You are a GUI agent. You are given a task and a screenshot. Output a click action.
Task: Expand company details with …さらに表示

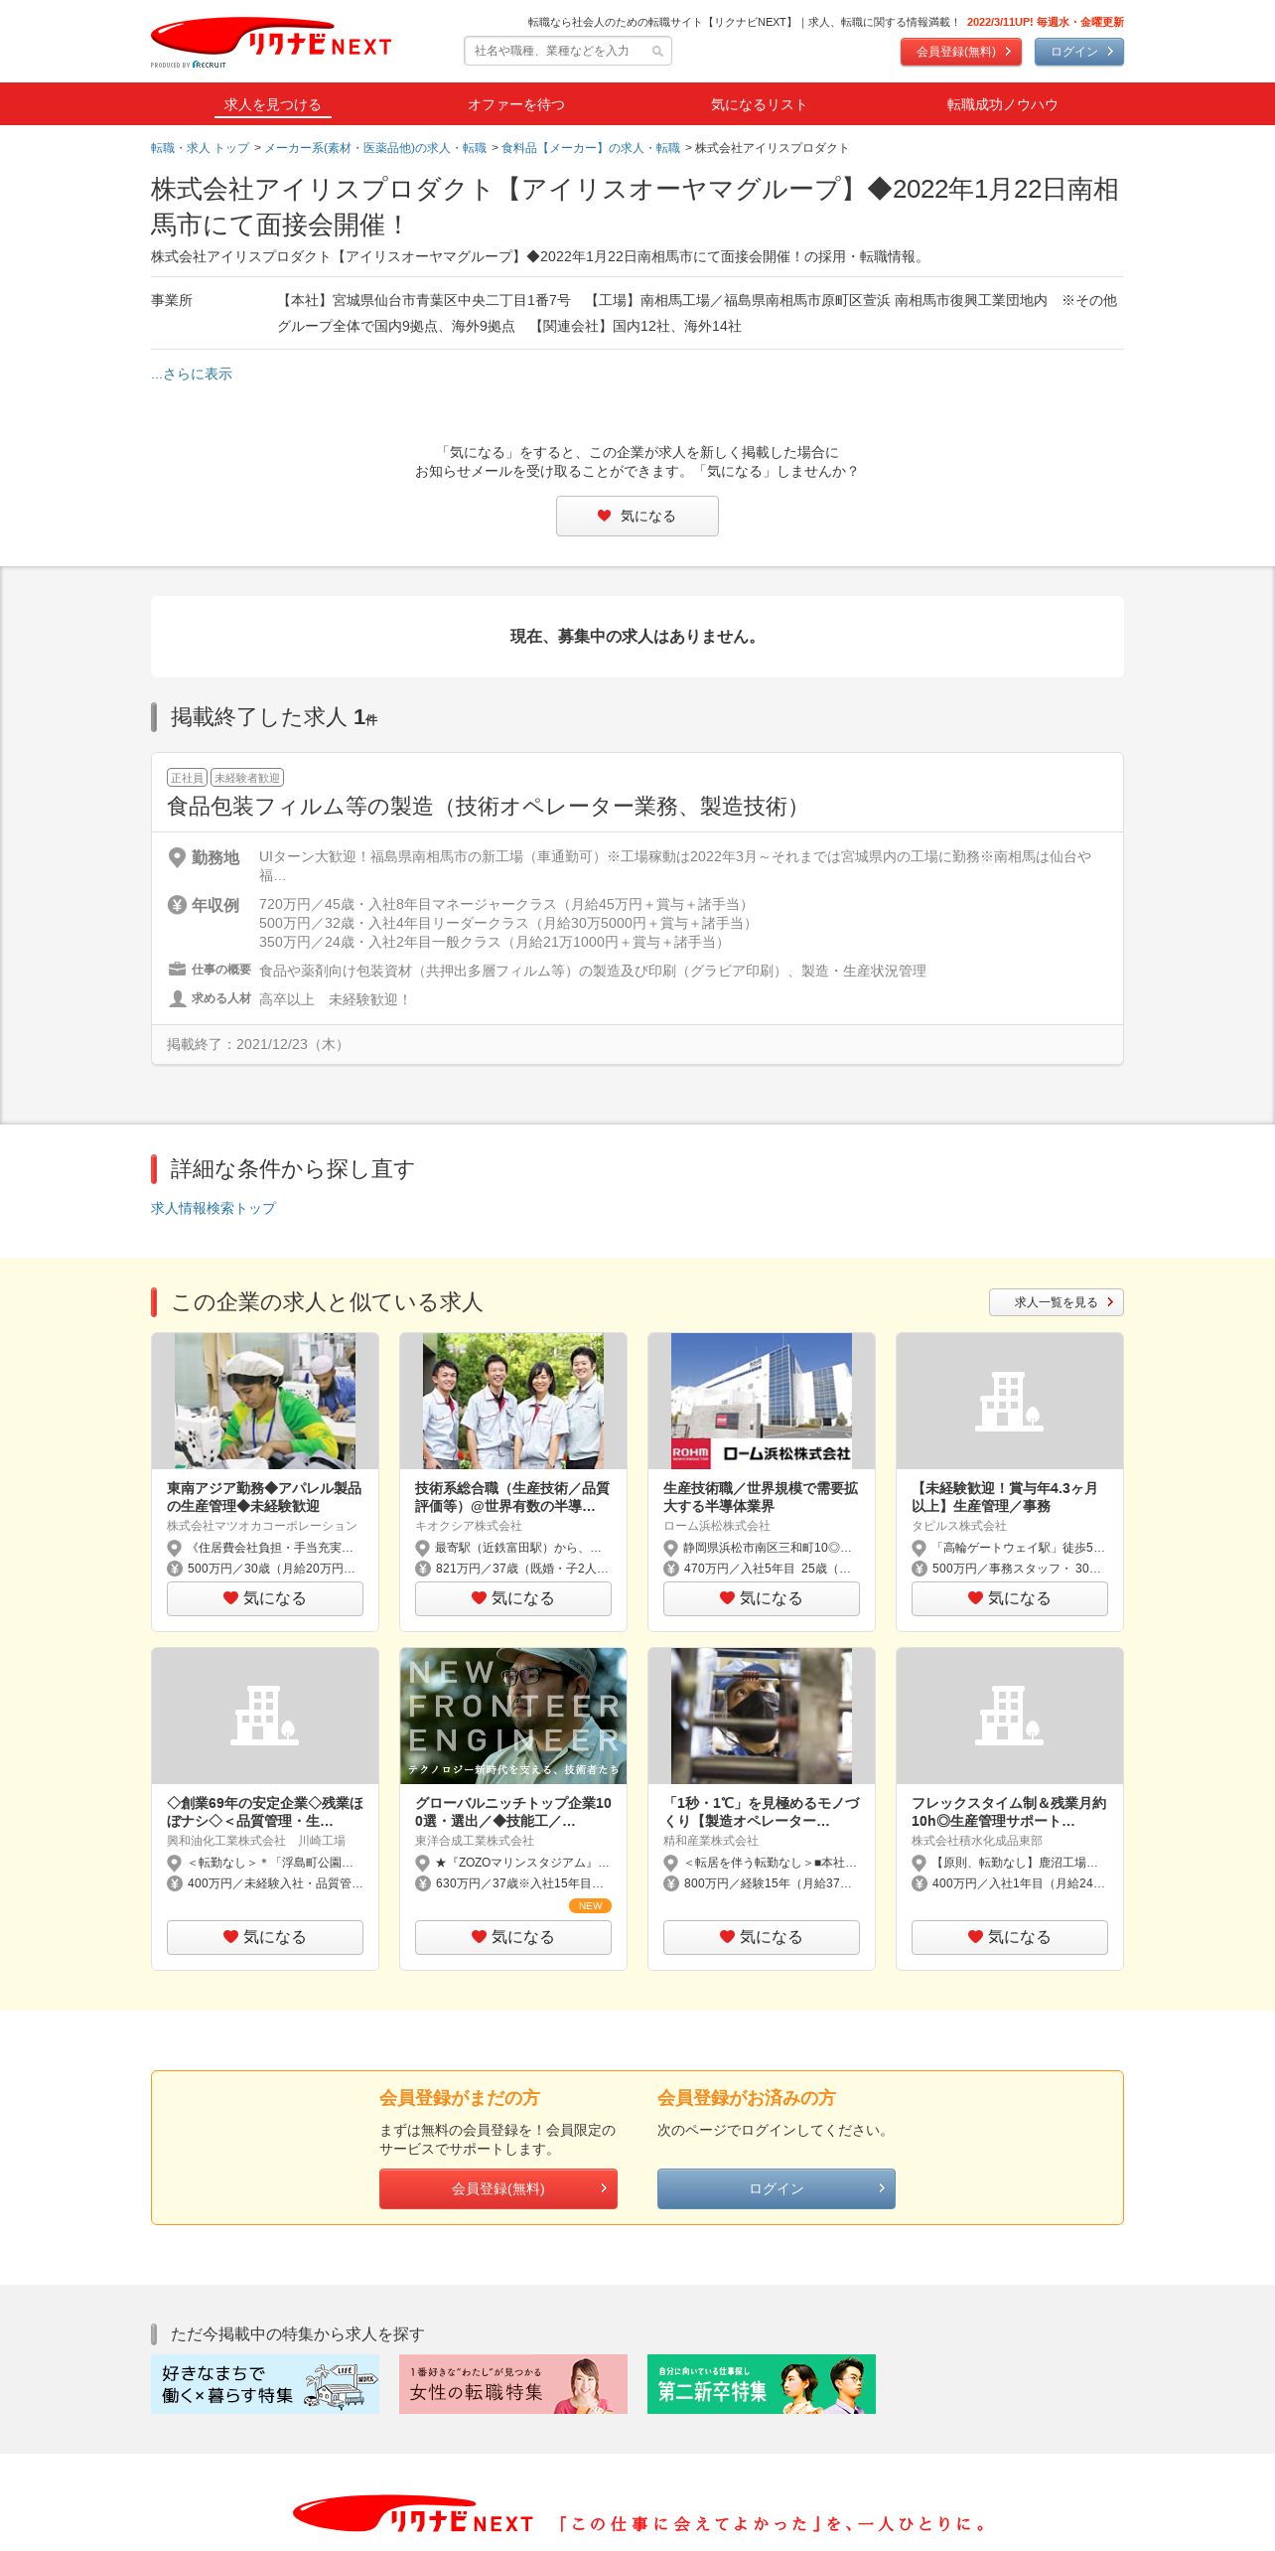[192, 374]
